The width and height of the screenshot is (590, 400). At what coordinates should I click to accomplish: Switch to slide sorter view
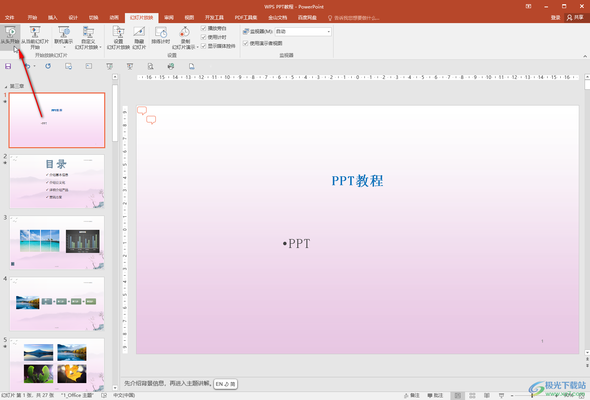point(472,395)
